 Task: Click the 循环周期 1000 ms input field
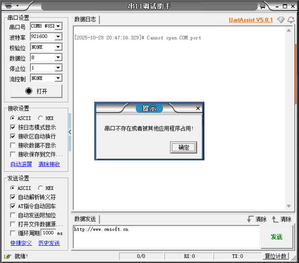(48, 233)
